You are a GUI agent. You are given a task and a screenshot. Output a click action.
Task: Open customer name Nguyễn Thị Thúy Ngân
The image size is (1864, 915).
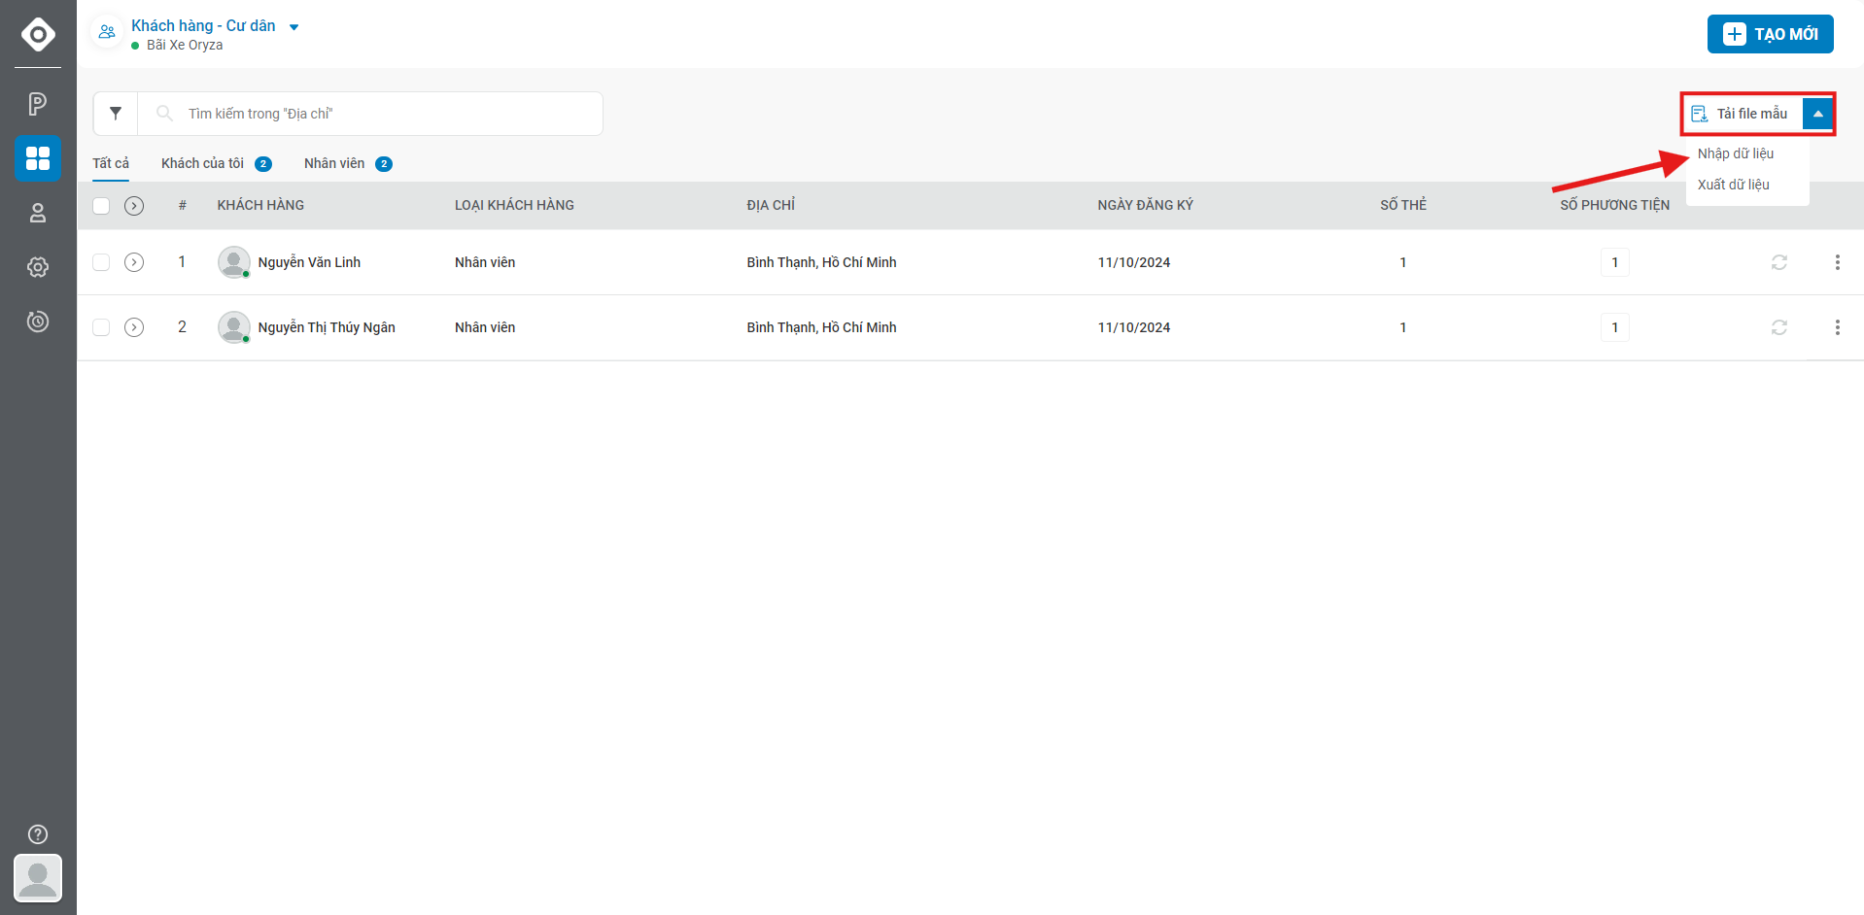(x=327, y=327)
